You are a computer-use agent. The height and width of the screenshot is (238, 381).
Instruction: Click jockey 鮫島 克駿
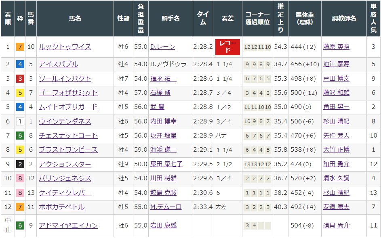[x=163, y=193]
